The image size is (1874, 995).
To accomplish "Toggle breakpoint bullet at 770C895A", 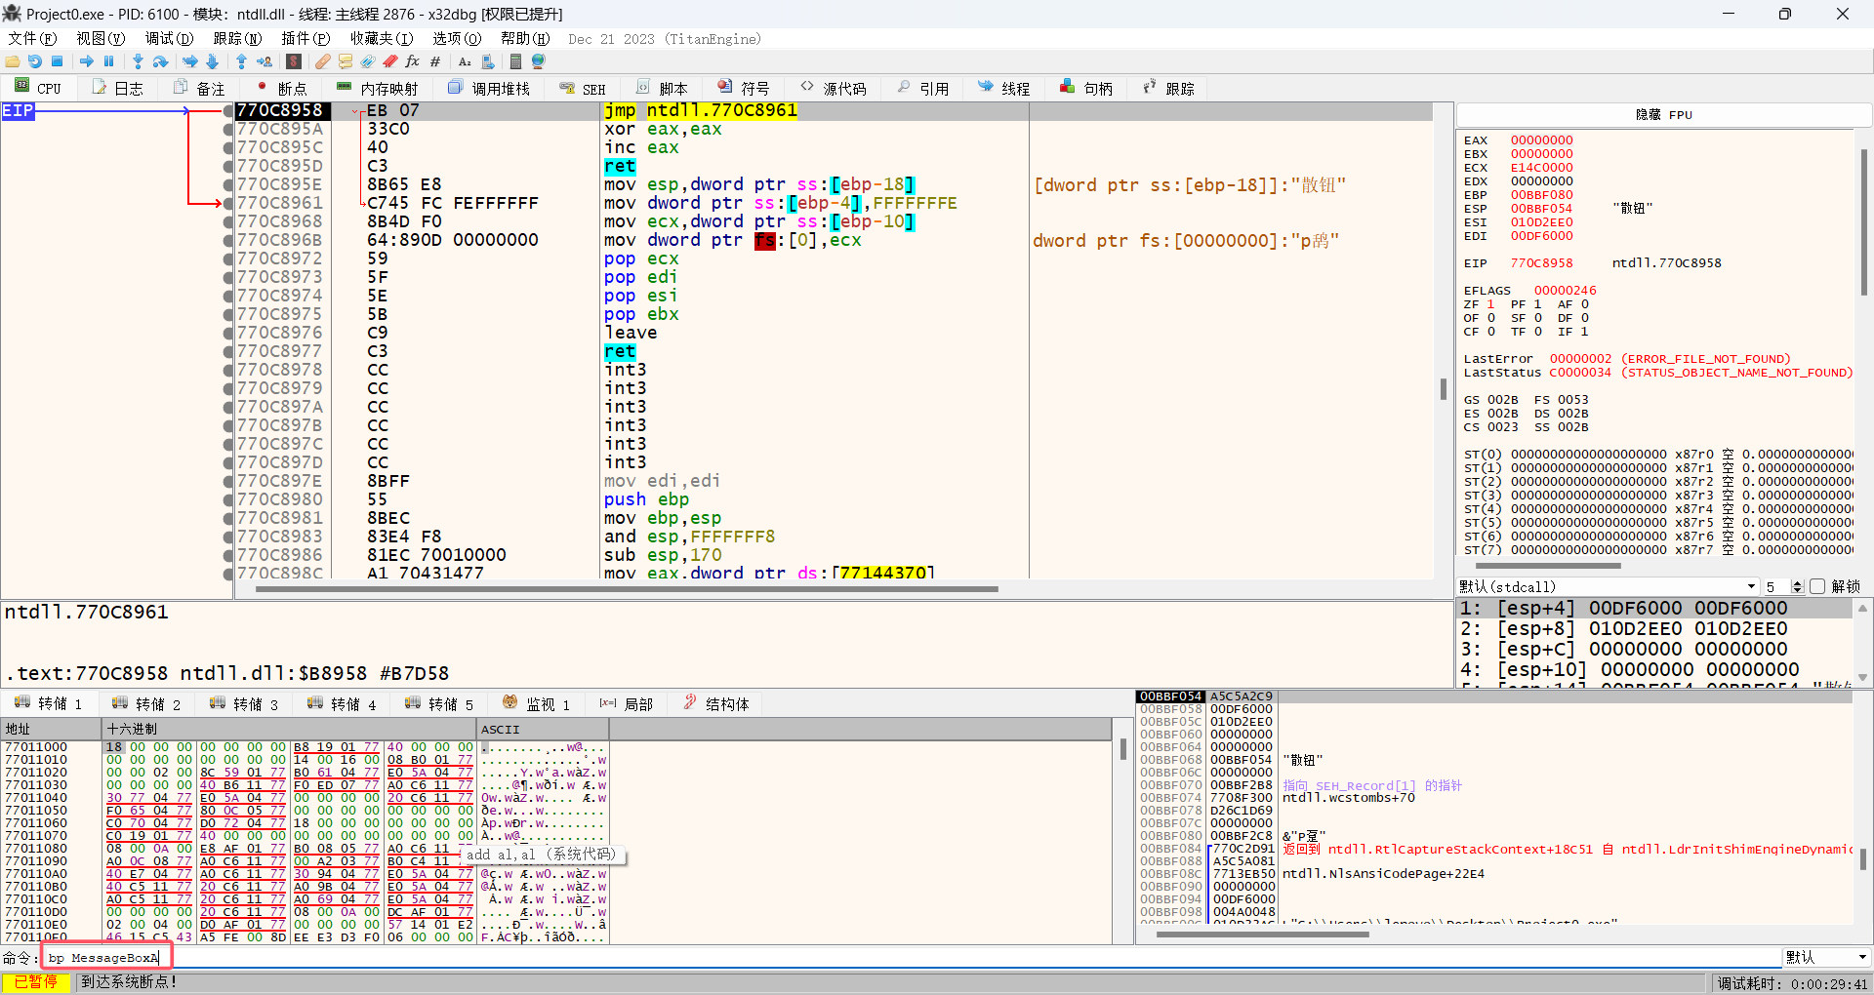I will pyautogui.click(x=228, y=129).
